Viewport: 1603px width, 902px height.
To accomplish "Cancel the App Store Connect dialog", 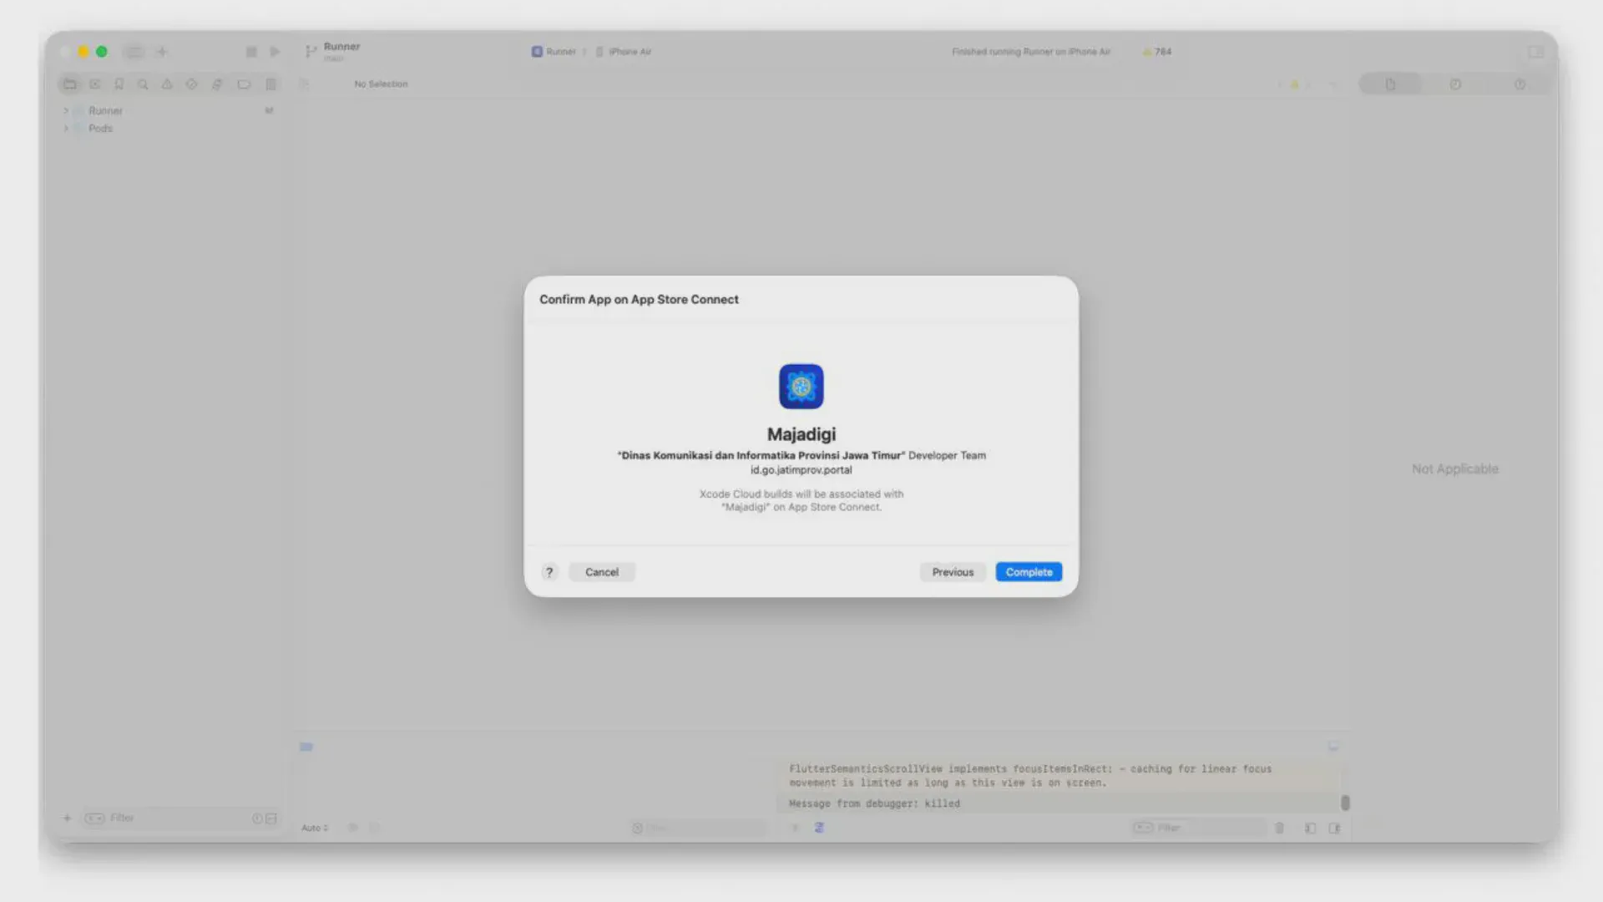I will (x=601, y=572).
